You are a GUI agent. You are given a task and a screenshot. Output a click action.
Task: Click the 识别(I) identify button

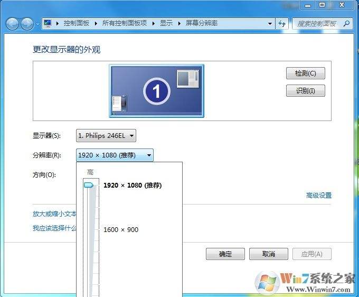click(306, 91)
